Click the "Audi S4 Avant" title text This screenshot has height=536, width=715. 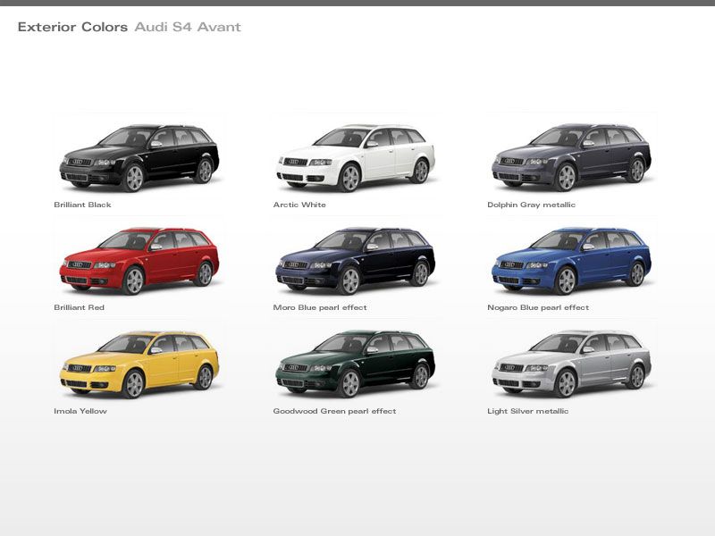(188, 27)
